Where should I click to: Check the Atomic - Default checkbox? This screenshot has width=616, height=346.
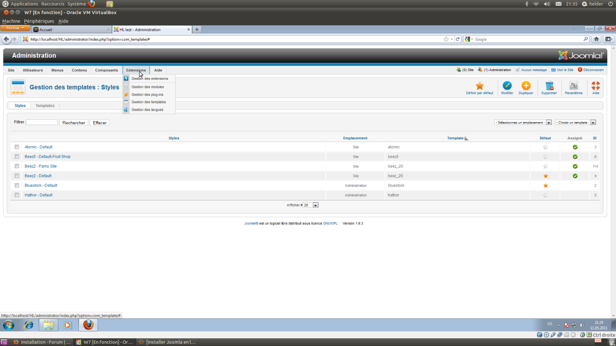click(17, 147)
